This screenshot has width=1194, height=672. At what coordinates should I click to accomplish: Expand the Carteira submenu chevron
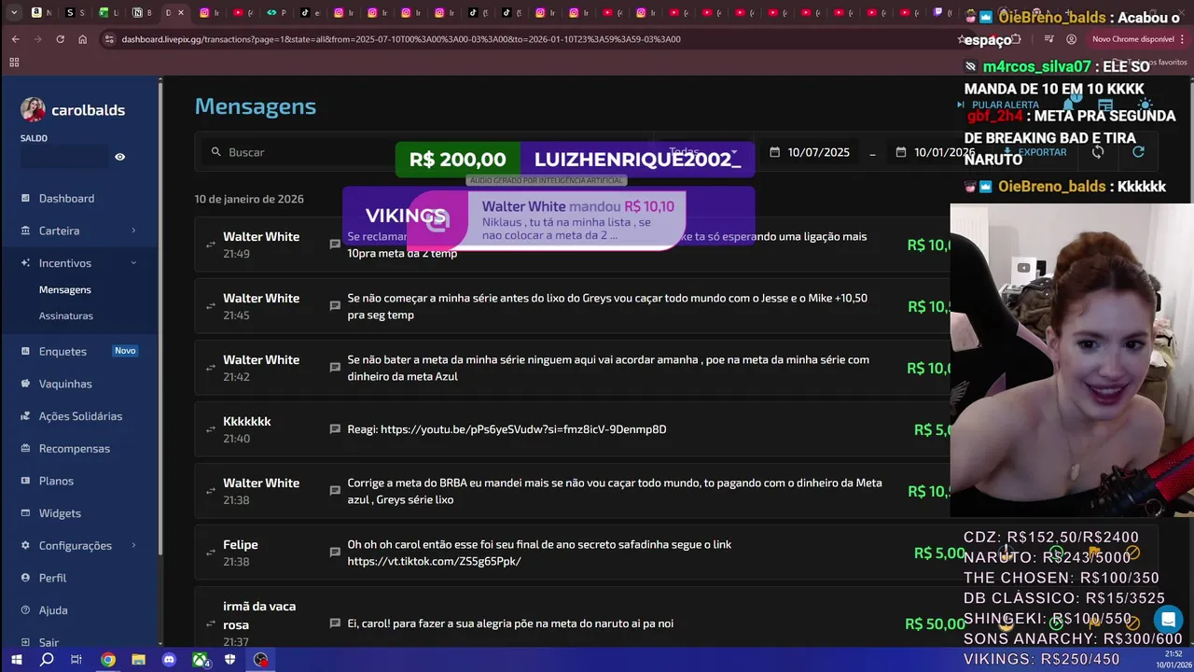pos(133,231)
